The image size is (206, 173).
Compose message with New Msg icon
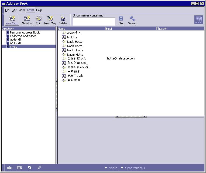[50, 19]
